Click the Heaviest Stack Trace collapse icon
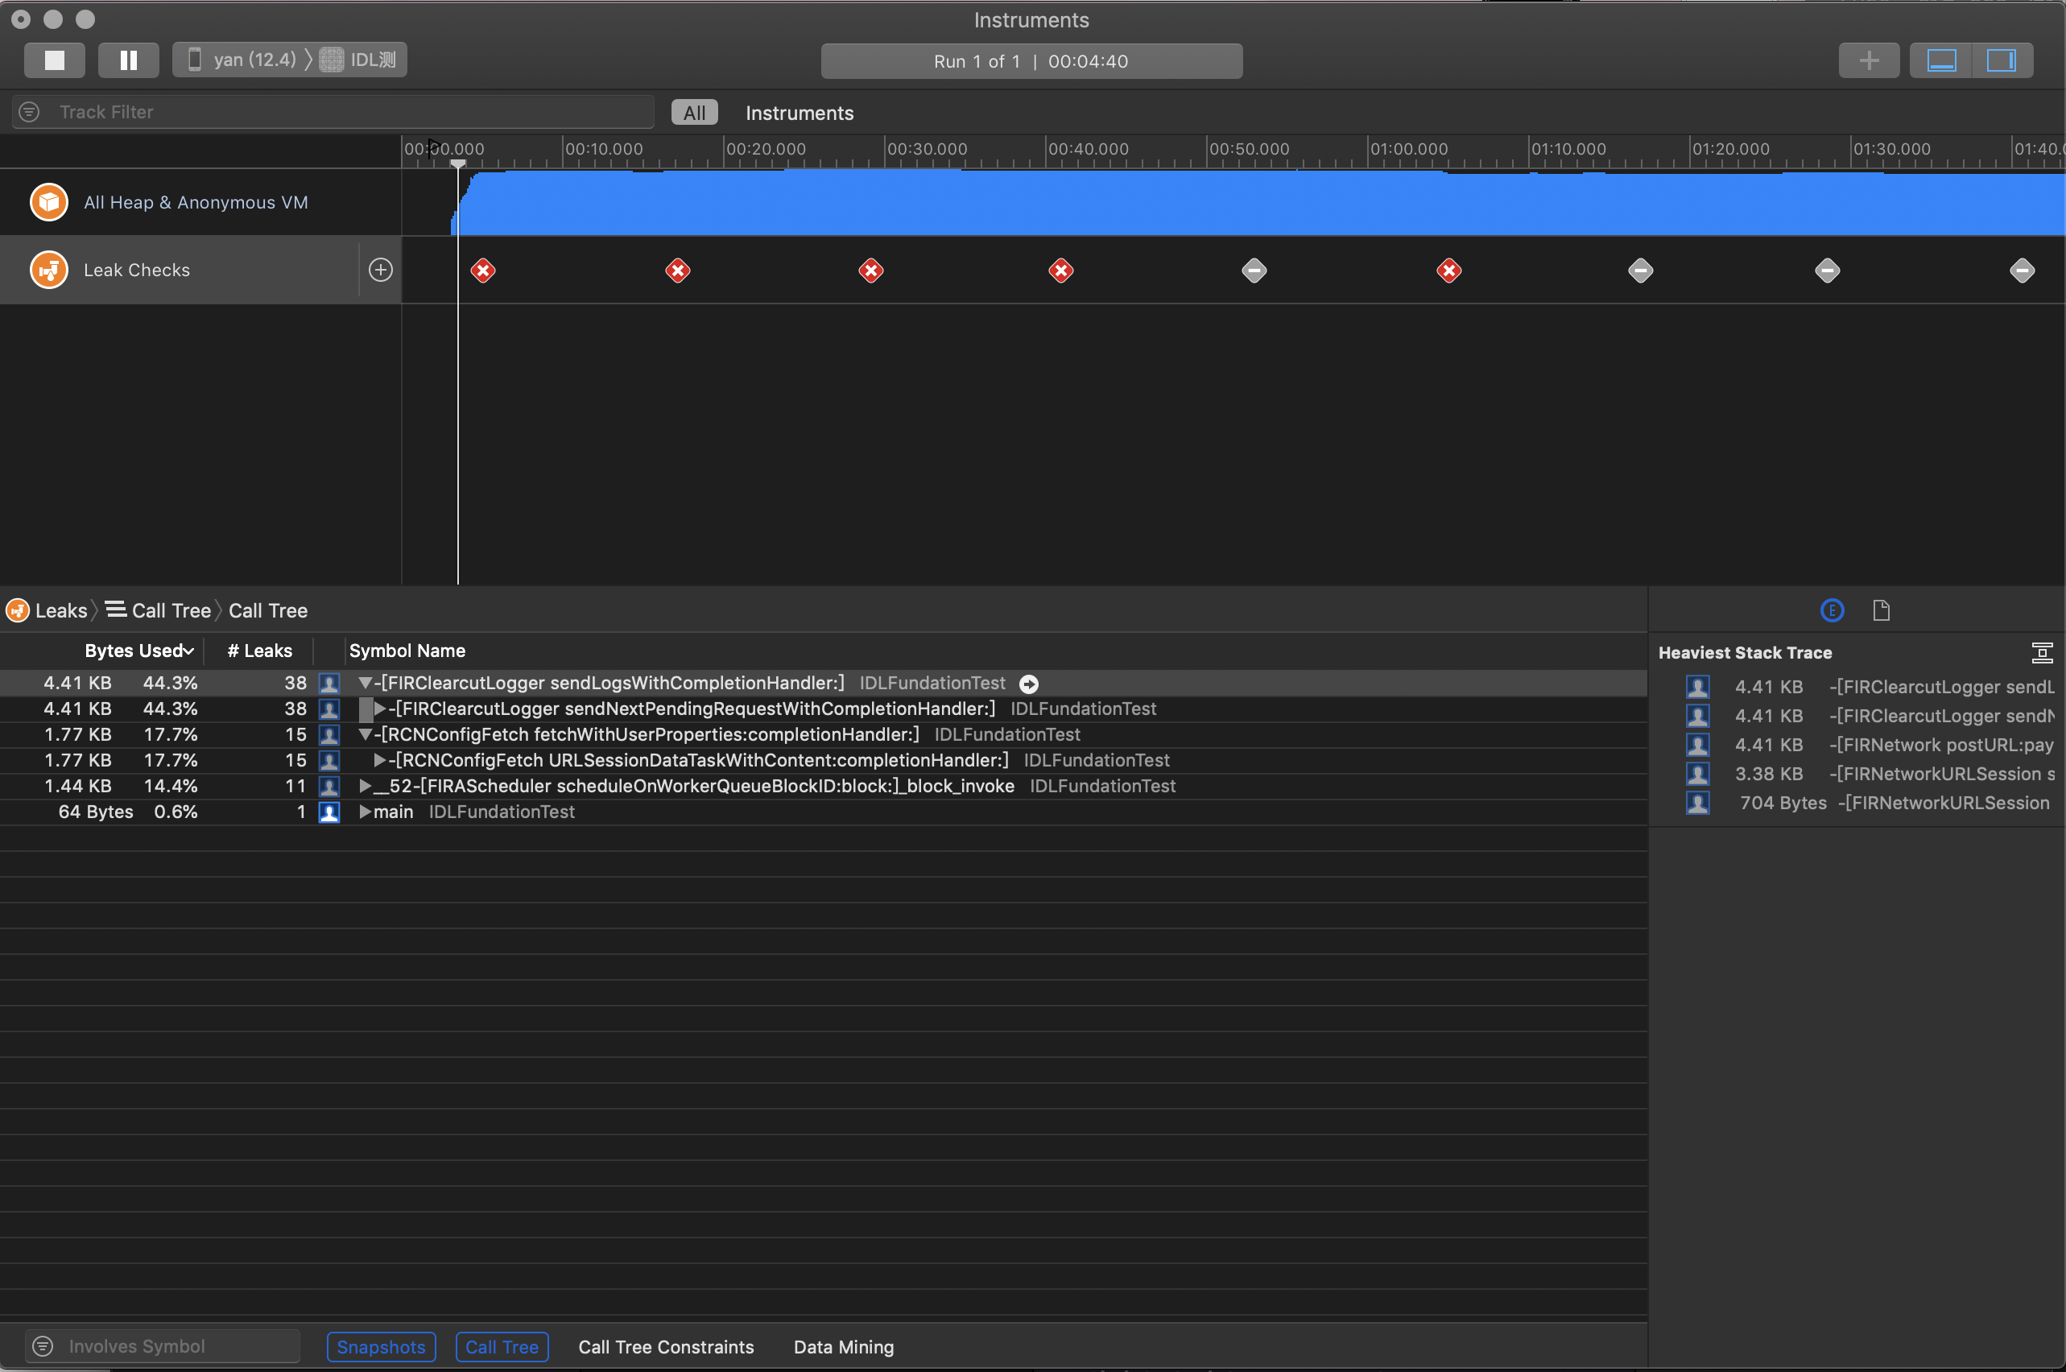2066x1372 pixels. (x=2042, y=653)
